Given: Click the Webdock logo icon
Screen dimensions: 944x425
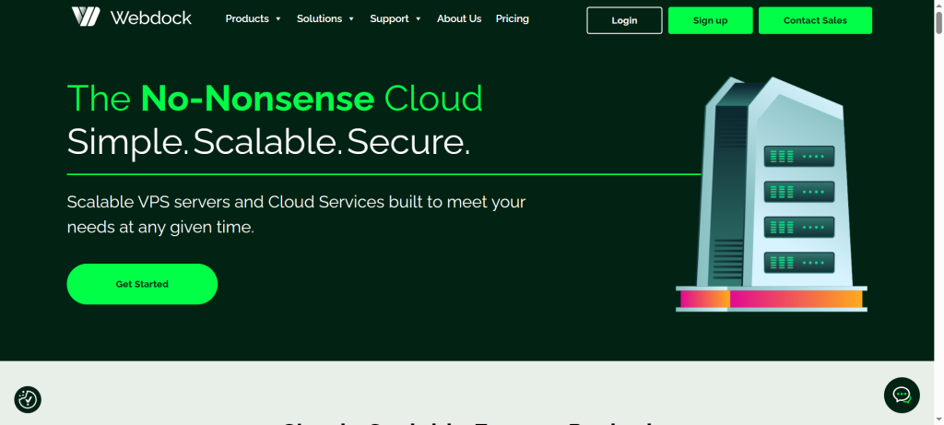Looking at the screenshot, I should (86, 17).
